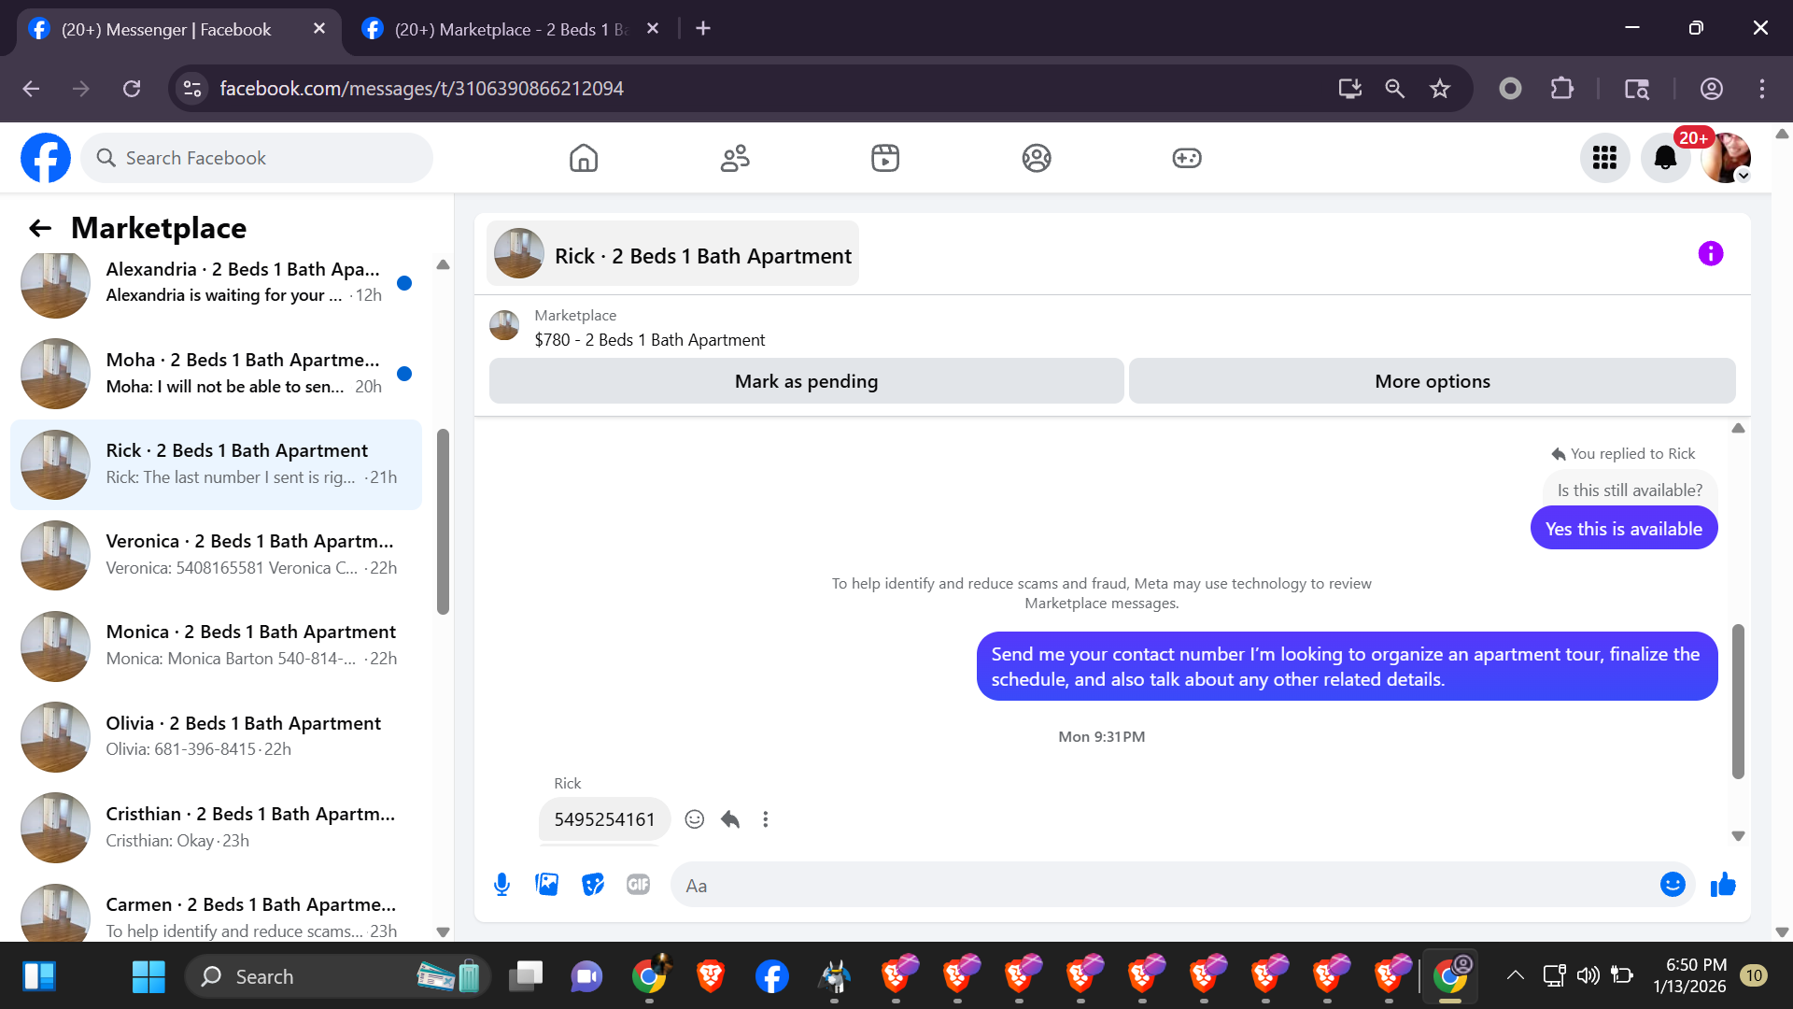Open the sticker picker icon
The height and width of the screenshot is (1009, 1793).
(593, 884)
